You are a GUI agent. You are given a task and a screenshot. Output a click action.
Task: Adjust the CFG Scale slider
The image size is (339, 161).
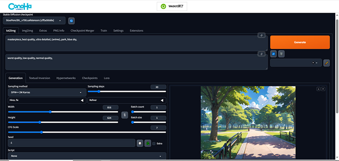click(87, 132)
